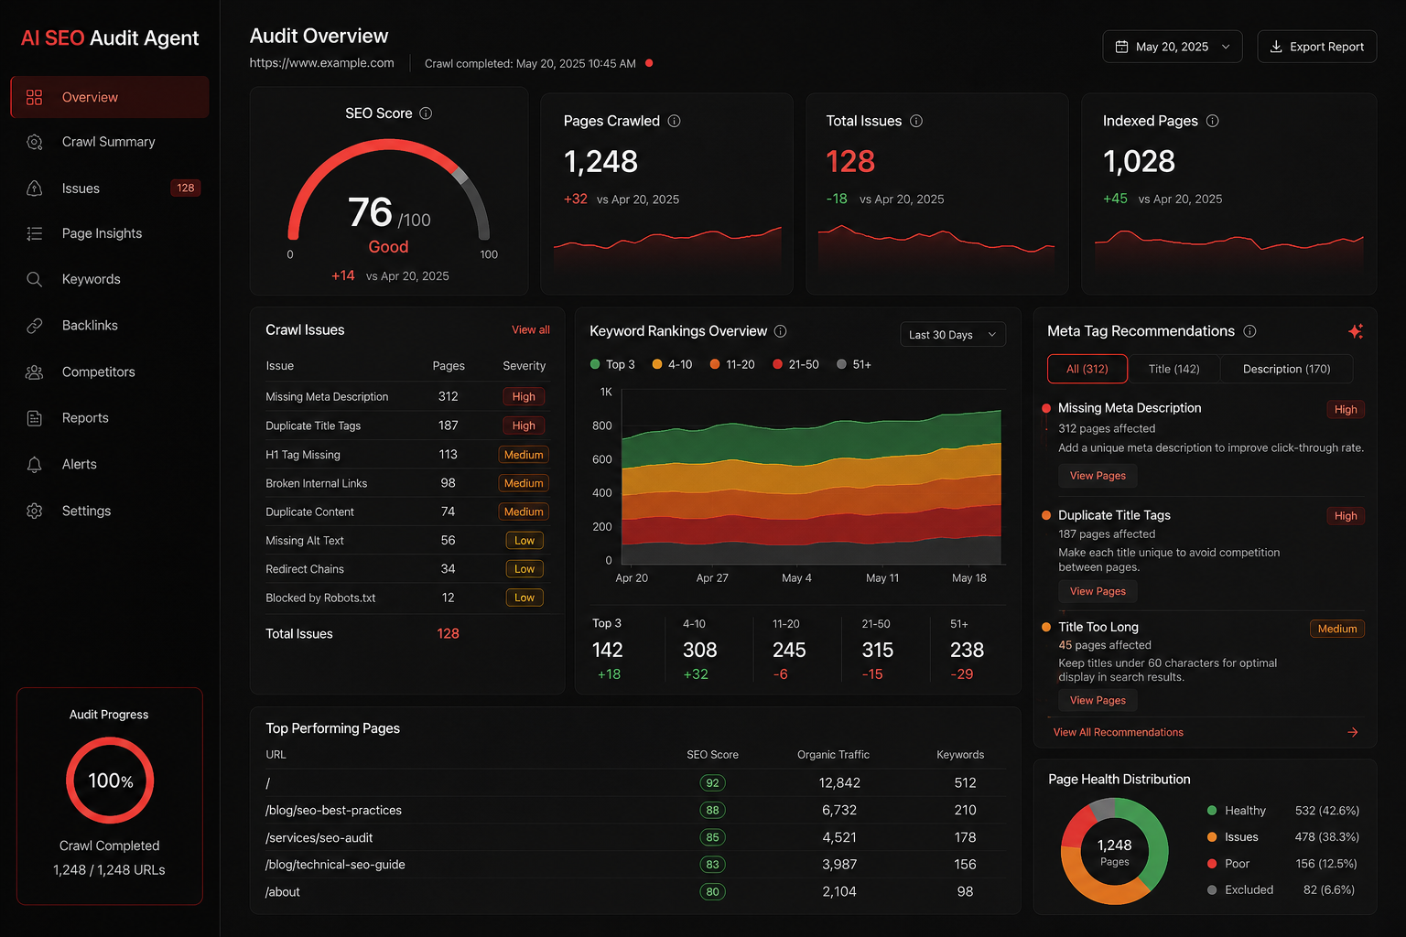Click the Overview grid icon in sidebar

[x=34, y=97]
